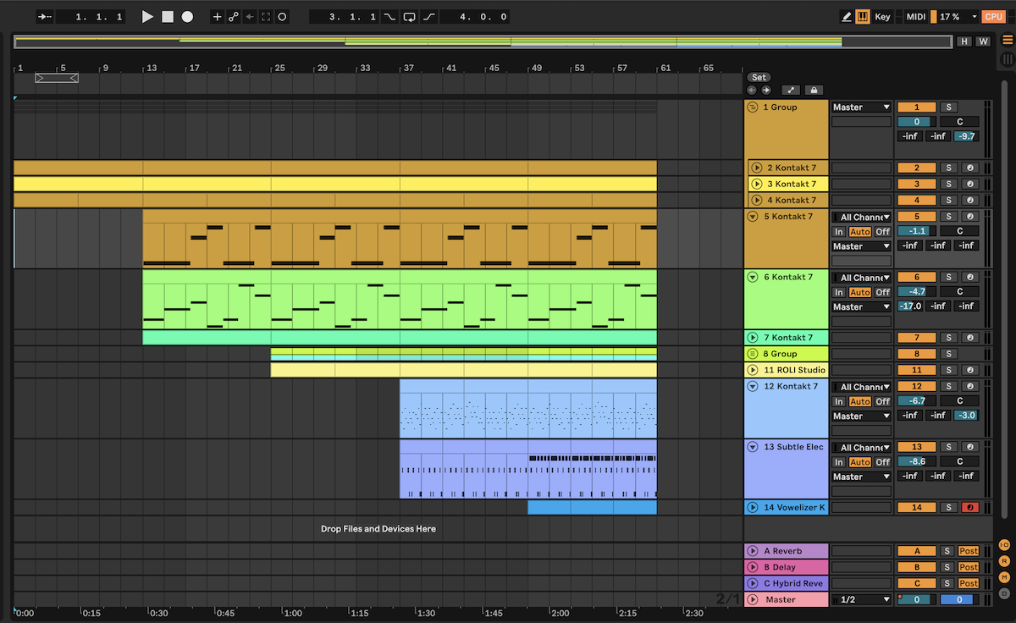Set track 5 monitor to In
Screen dimensions: 1016x623
point(838,231)
